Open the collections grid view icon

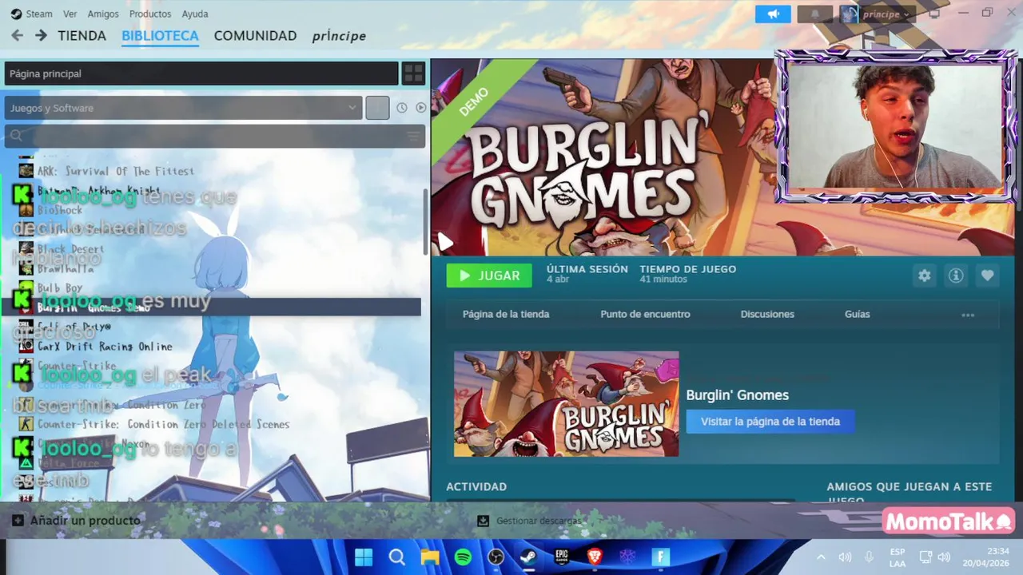(x=413, y=73)
